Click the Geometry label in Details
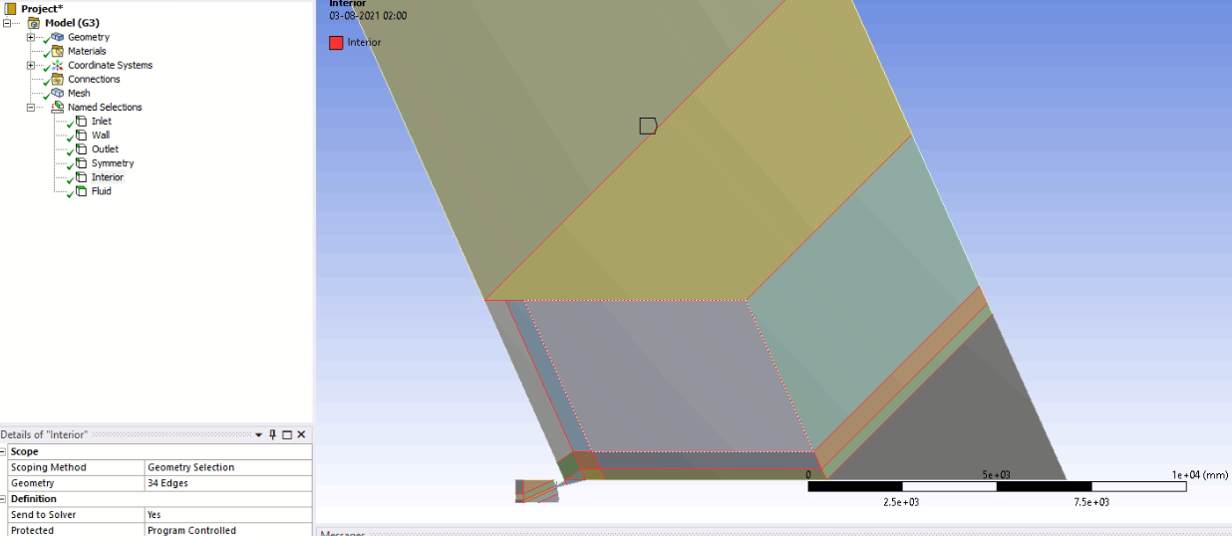The width and height of the screenshot is (1232, 536). point(75,483)
